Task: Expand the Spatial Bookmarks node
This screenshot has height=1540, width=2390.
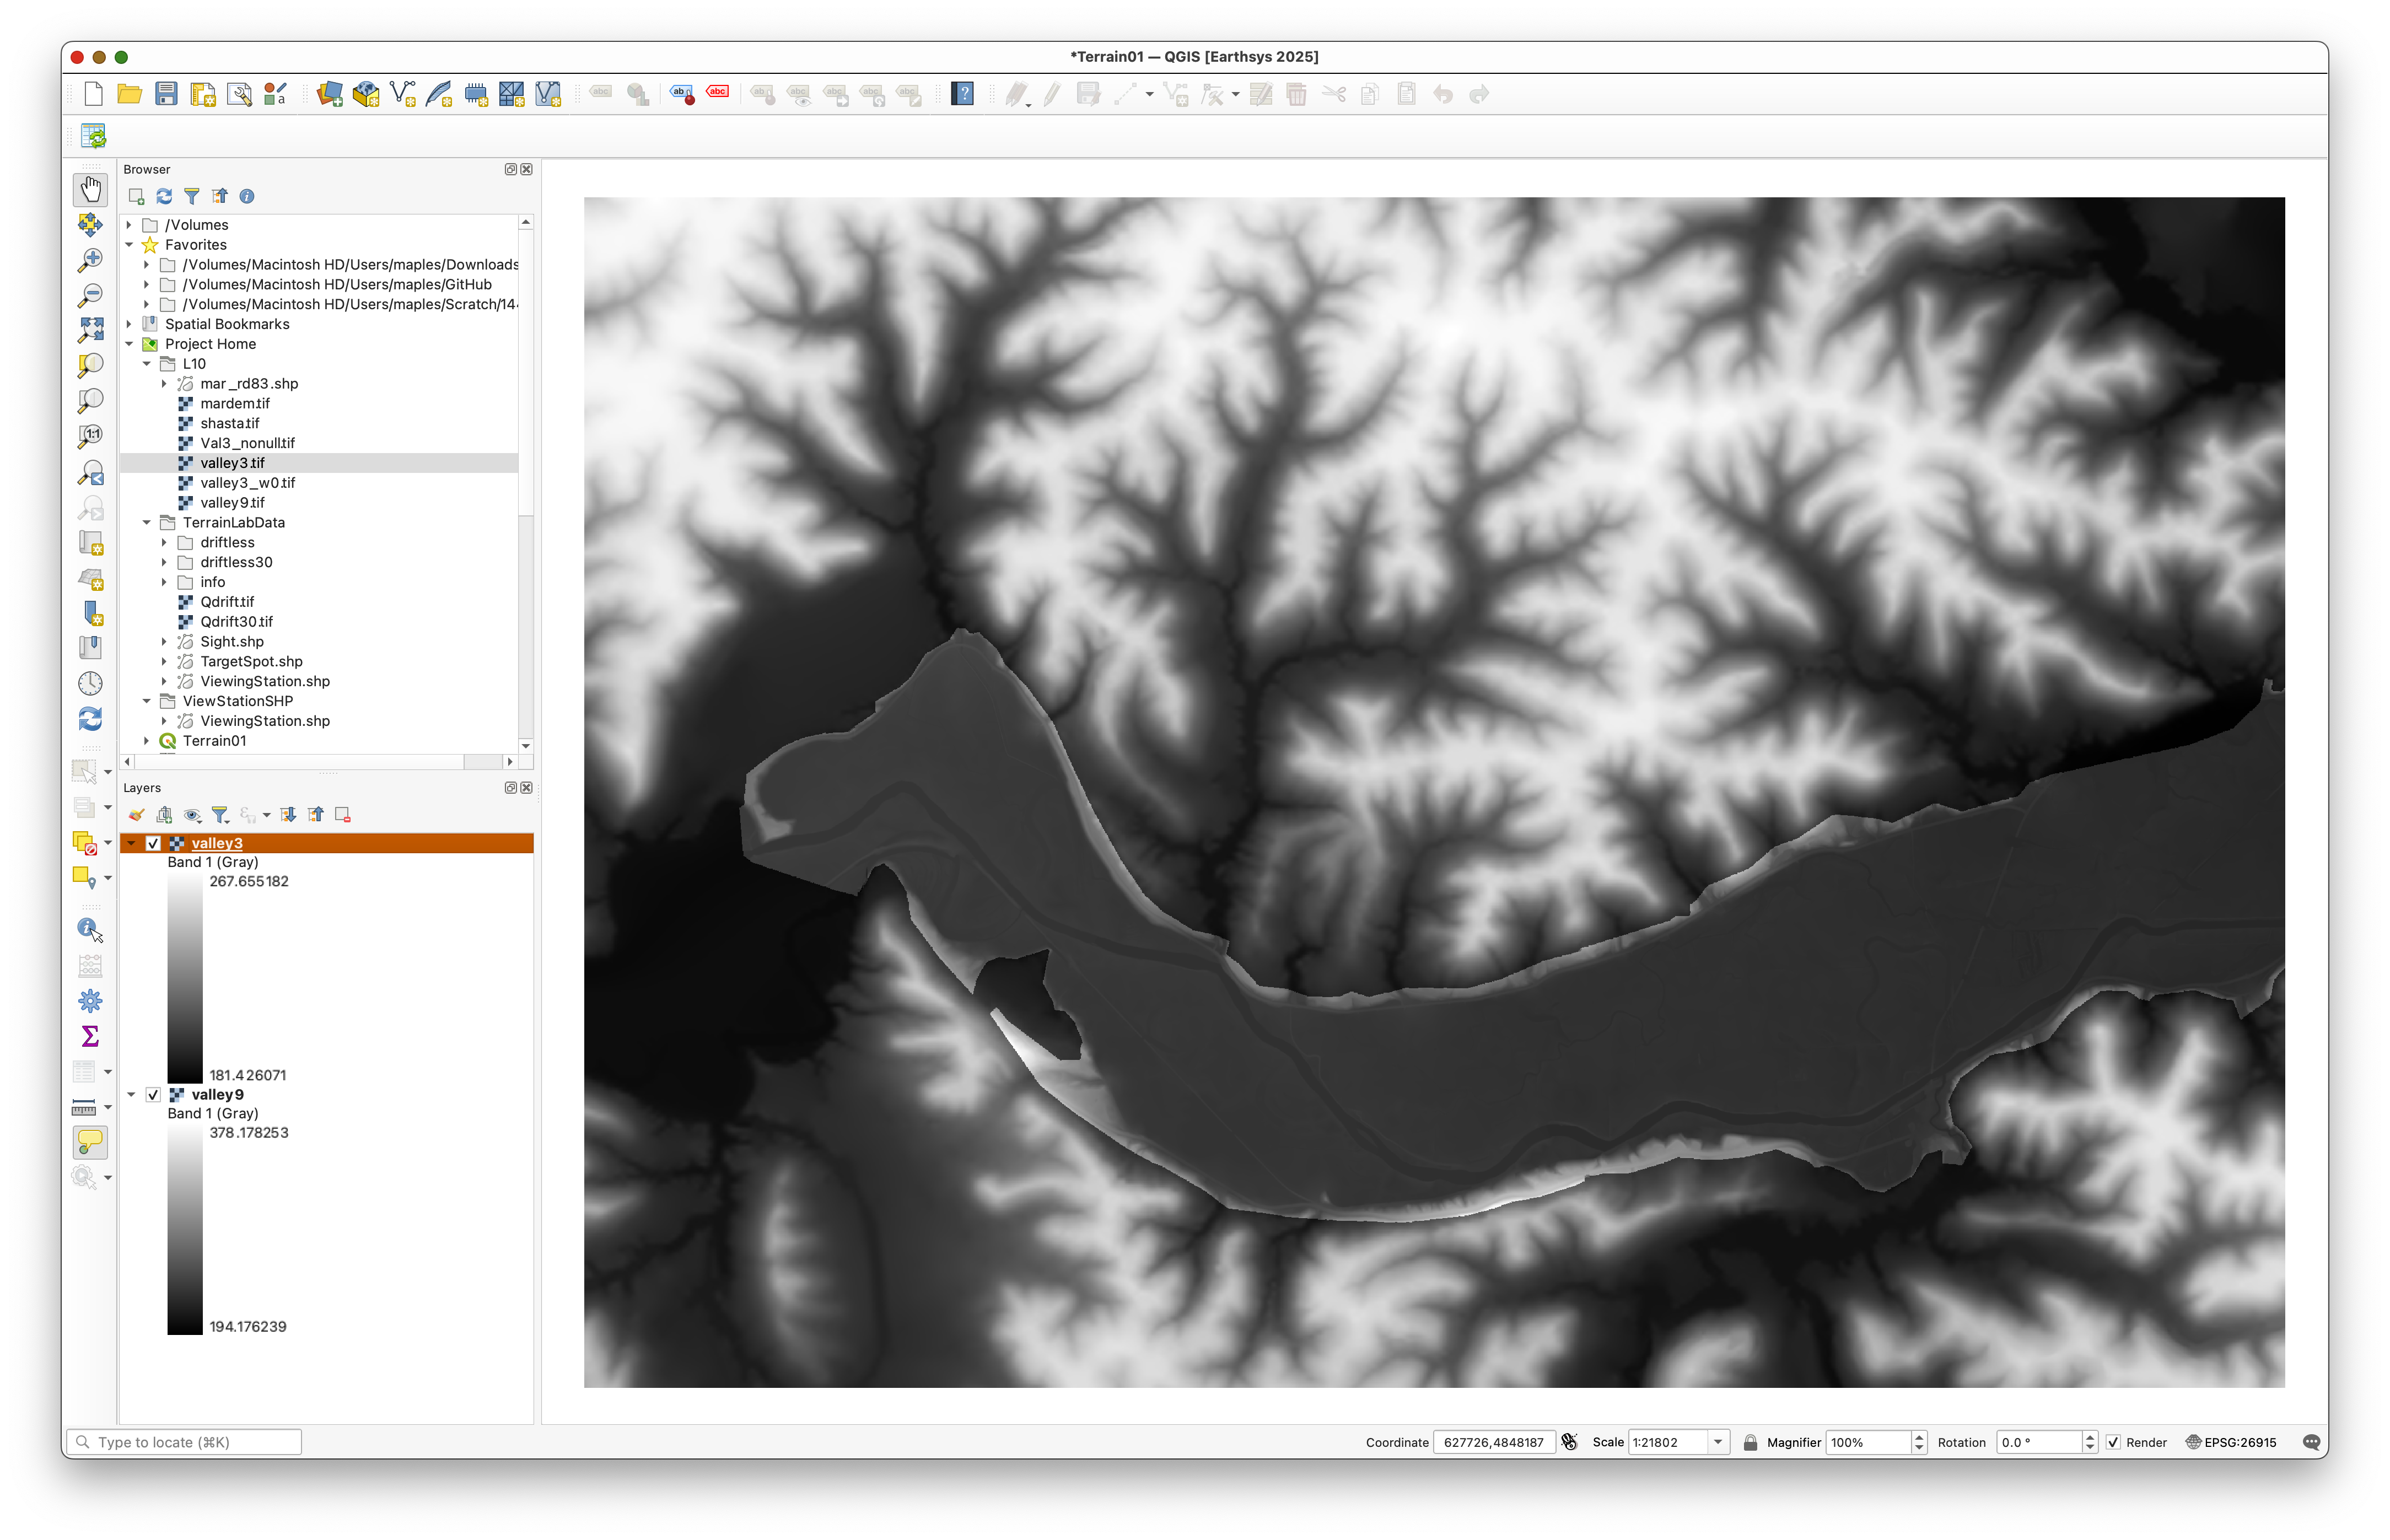Action: (129, 324)
